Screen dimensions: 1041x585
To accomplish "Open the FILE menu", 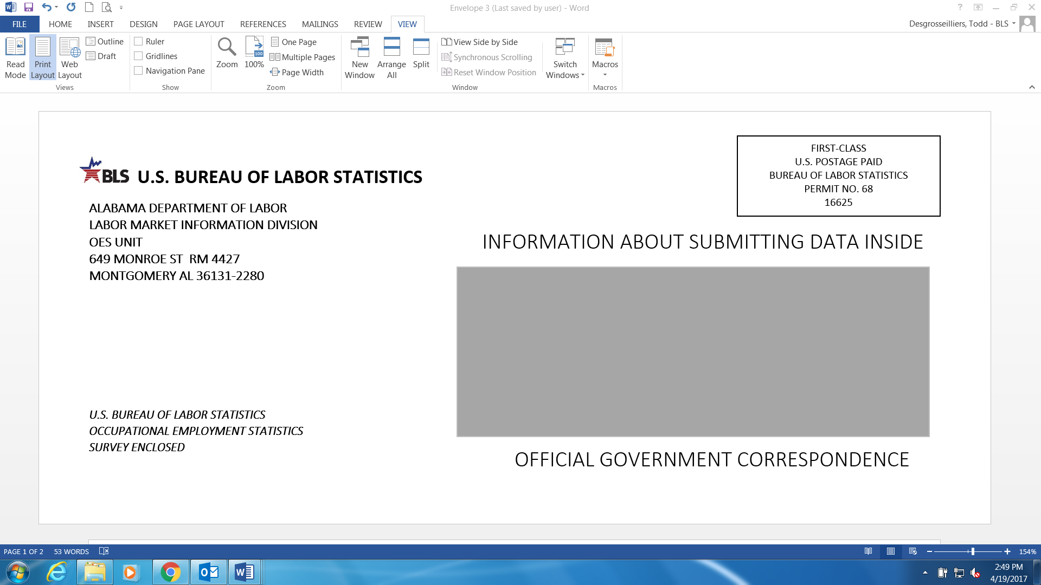I will (20, 24).
